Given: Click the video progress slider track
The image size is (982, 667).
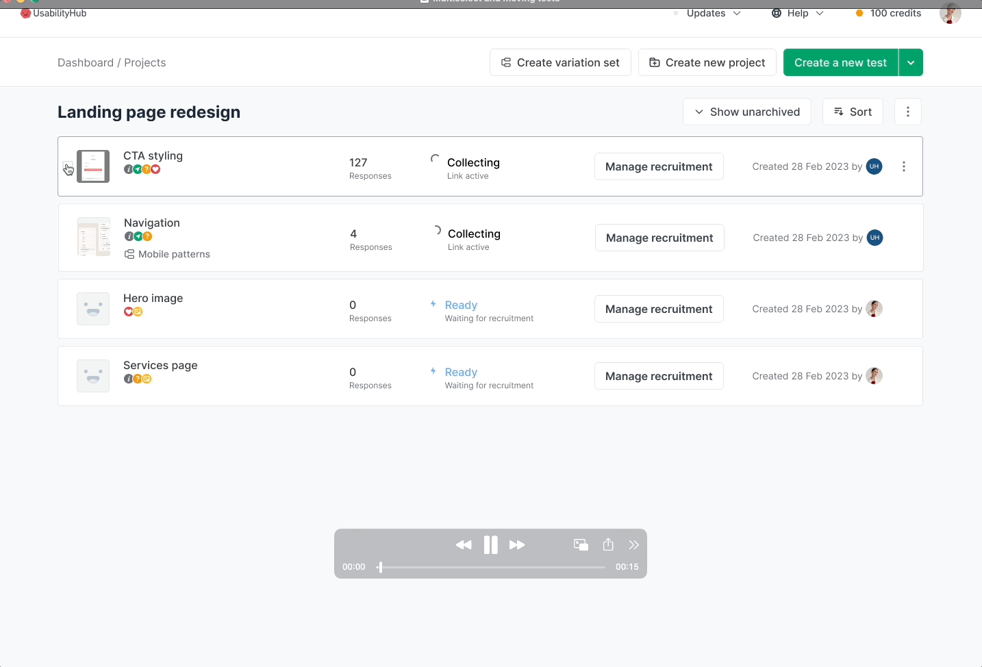Looking at the screenshot, I should point(493,567).
